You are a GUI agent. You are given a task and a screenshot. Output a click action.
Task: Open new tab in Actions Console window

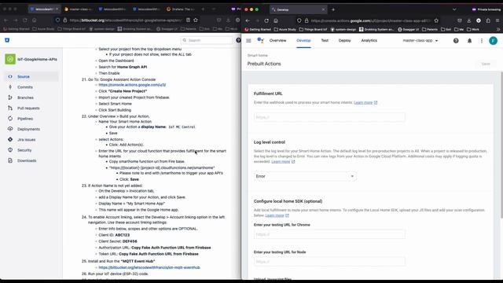[333, 9]
